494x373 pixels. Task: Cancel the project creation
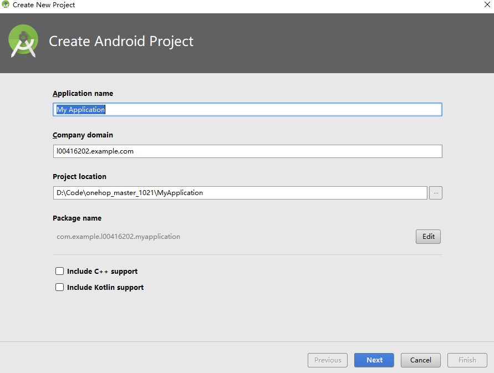coord(420,360)
